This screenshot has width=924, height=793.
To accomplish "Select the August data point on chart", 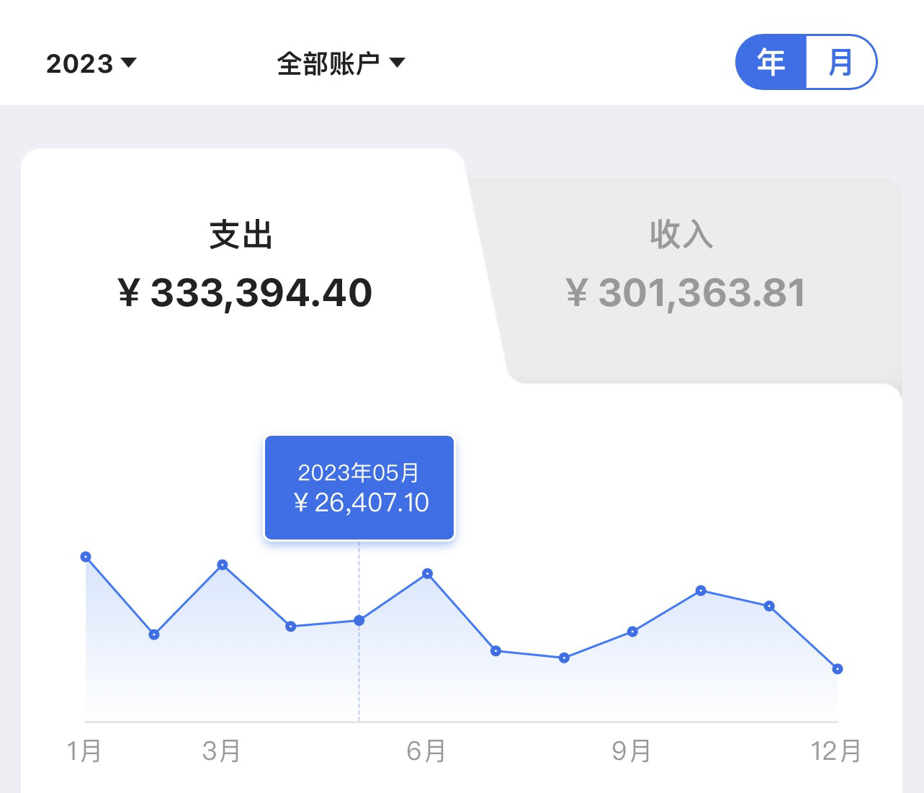I will pos(564,658).
